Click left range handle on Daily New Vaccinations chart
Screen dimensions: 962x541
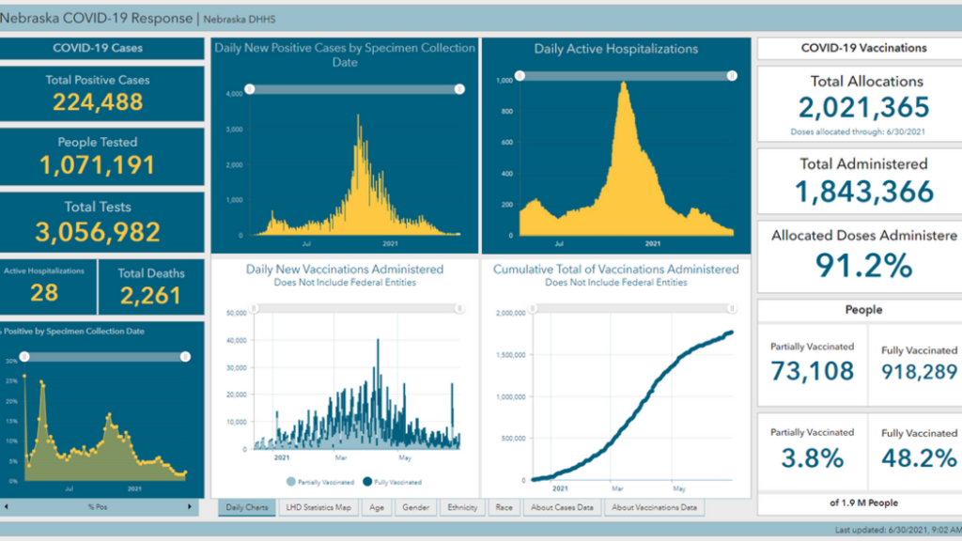point(253,308)
